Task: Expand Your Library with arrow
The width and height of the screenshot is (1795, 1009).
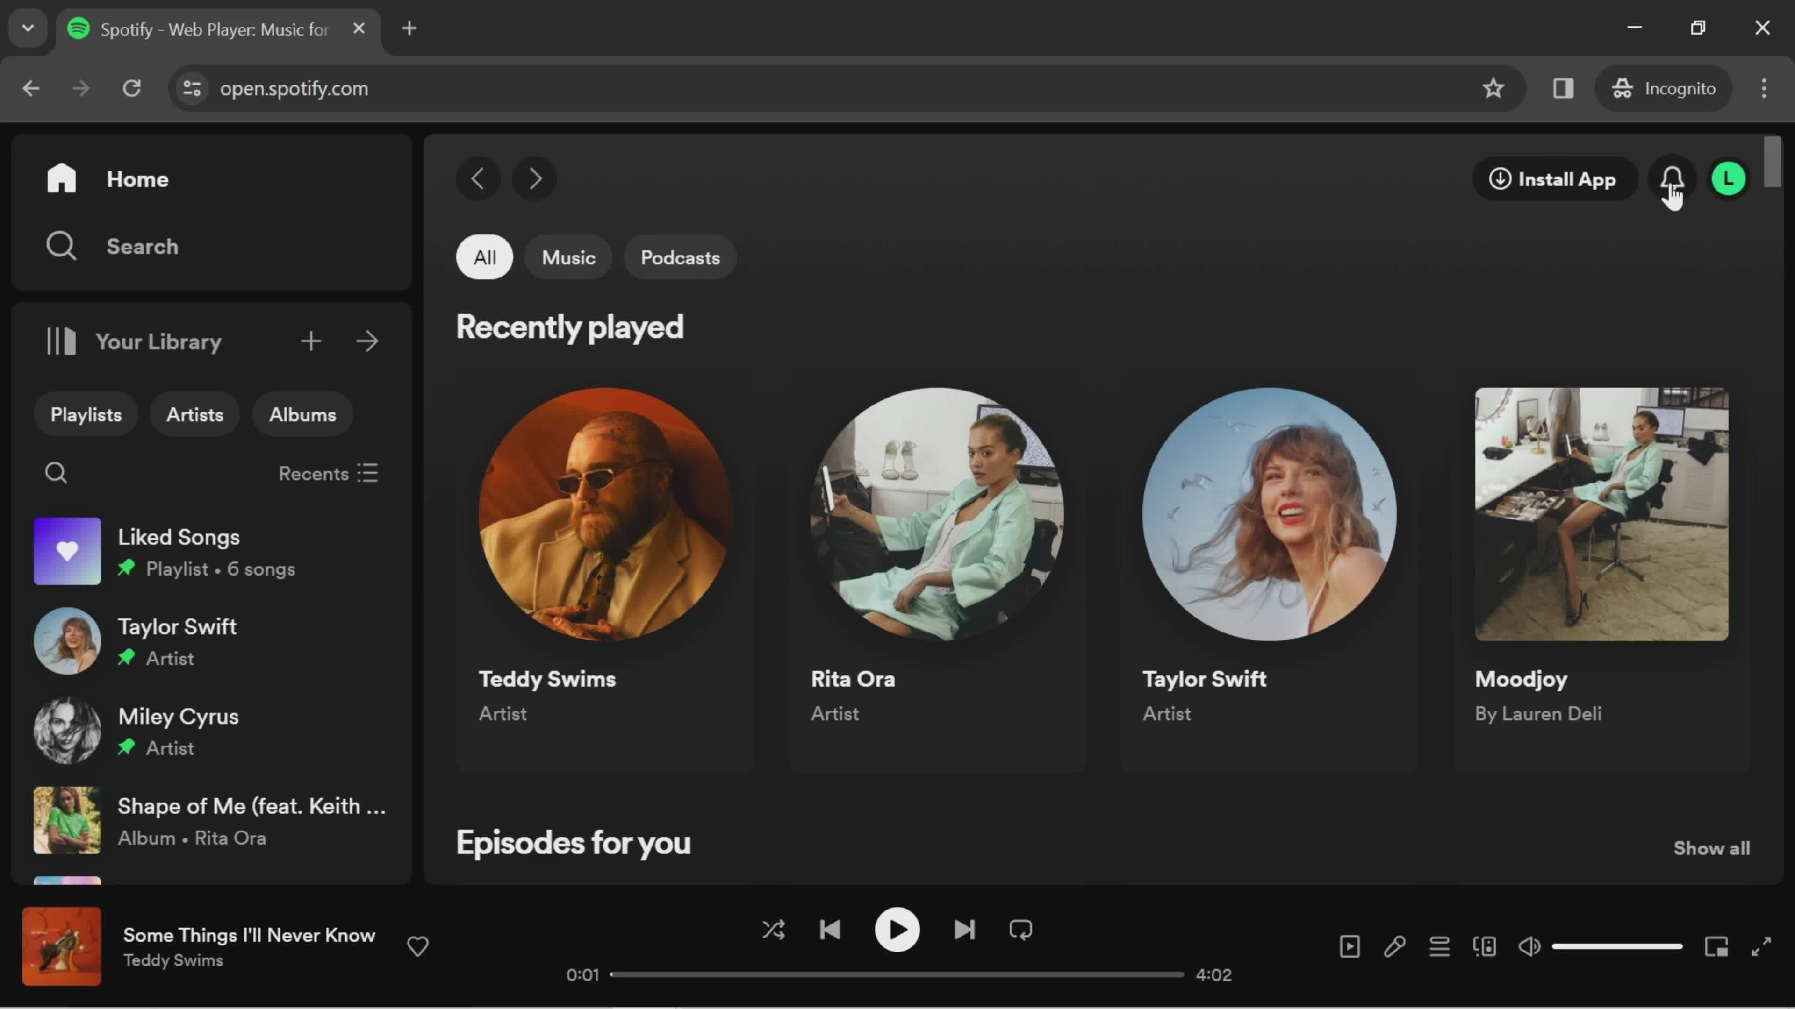Action: 367,341
